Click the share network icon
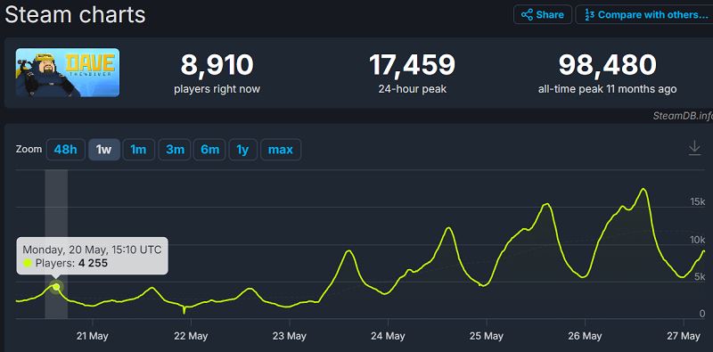Image resolution: width=713 pixels, height=352 pixels. 527,14
